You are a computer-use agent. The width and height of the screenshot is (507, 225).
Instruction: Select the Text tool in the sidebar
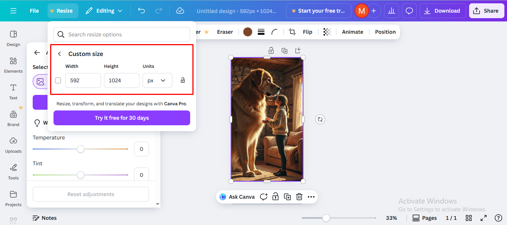pyautogui.click(x=13, y=92)
